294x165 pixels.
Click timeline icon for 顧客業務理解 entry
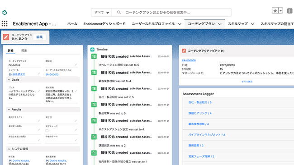pos(94,72)
